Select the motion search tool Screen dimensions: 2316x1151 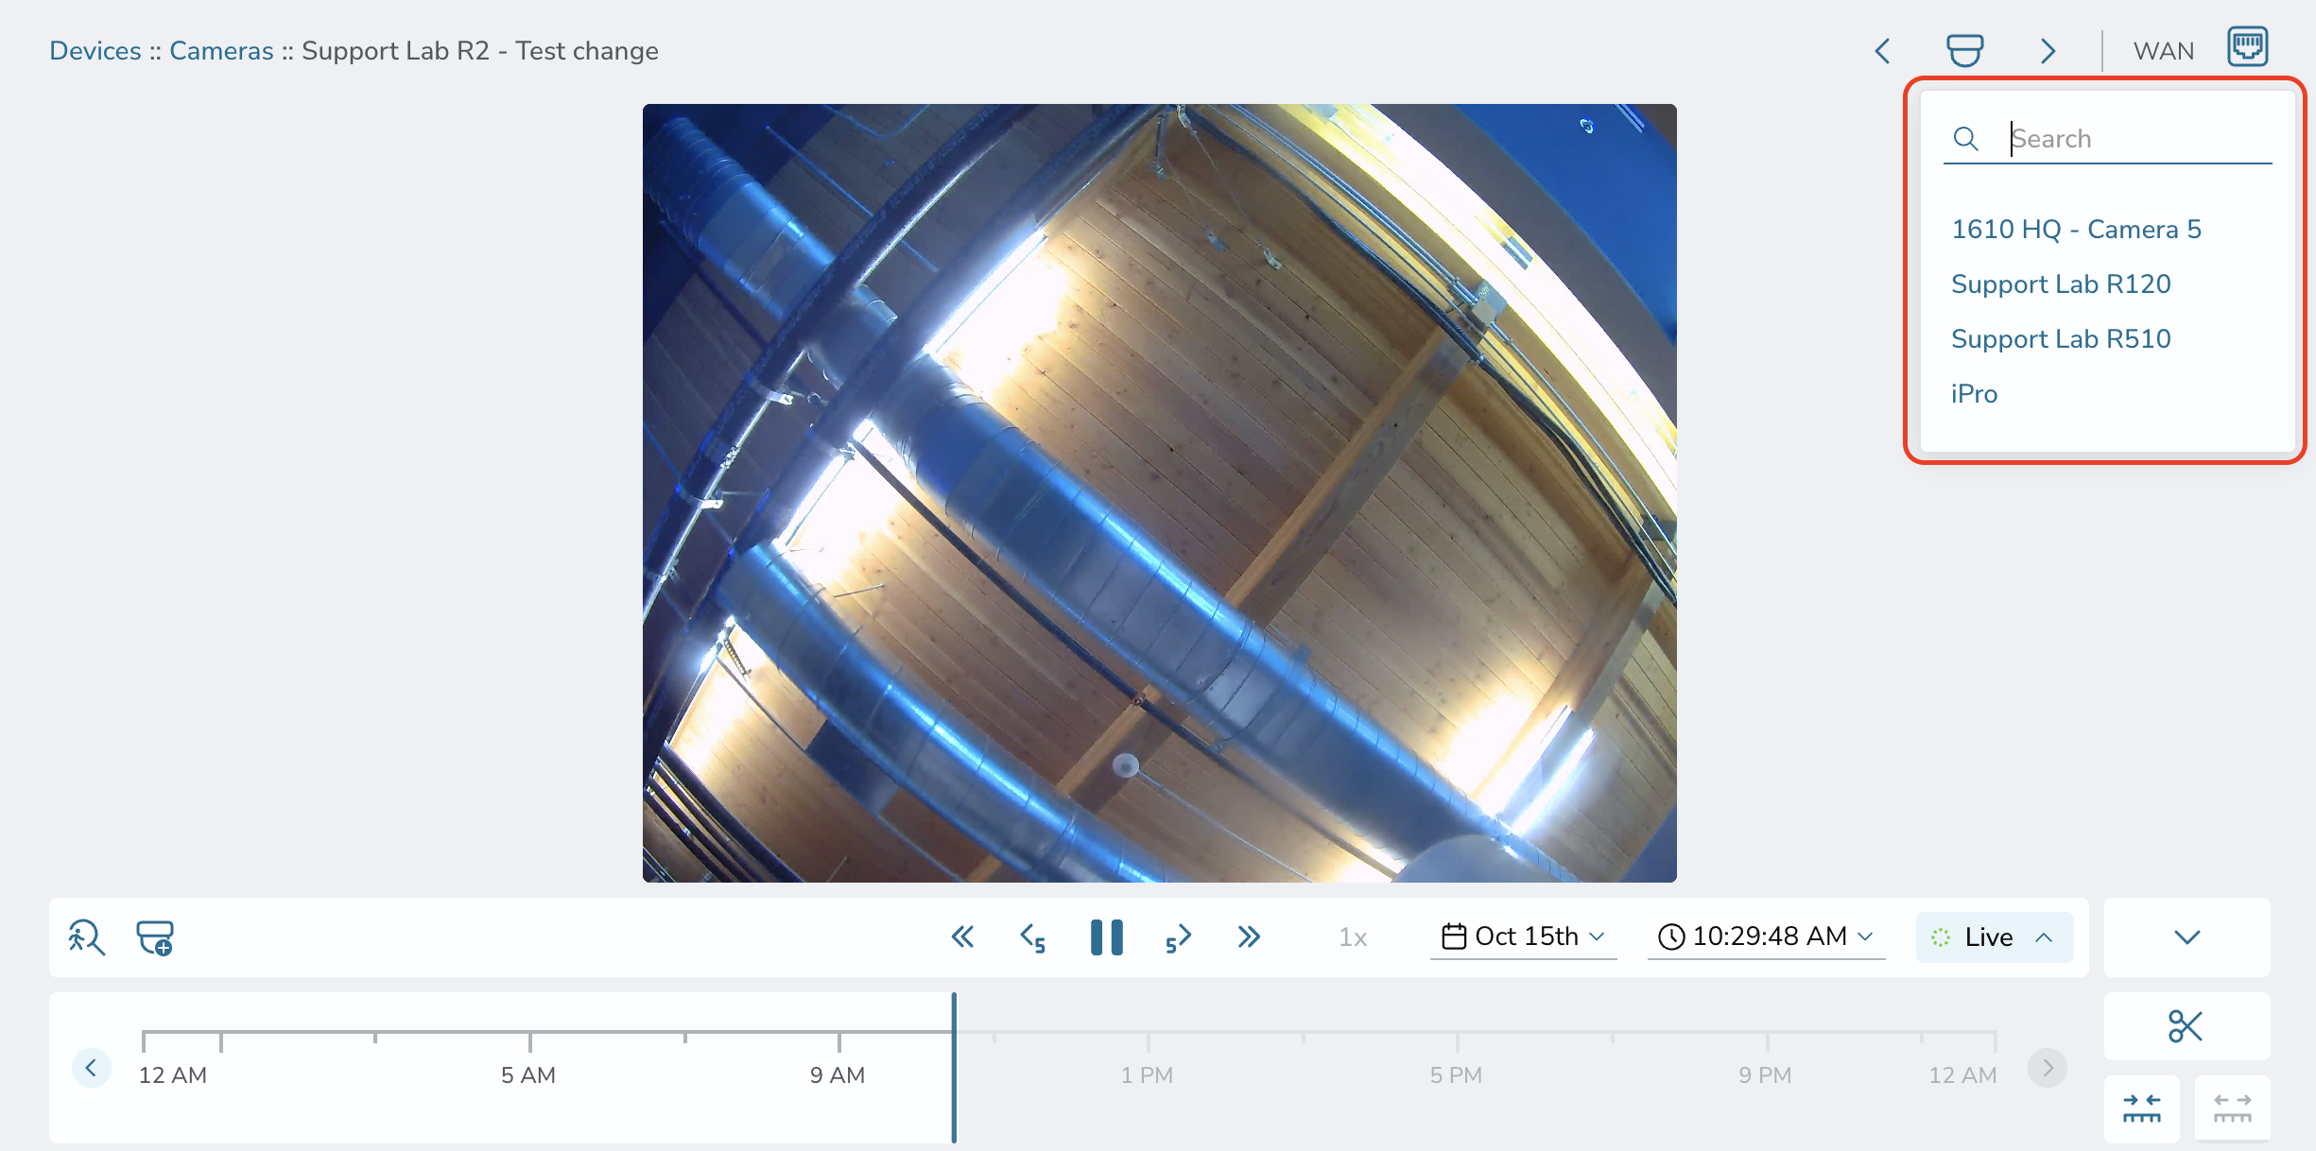coord(85,936)
